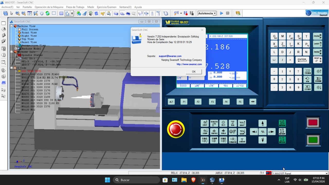Screen dimensions: 329x185
Task: Open the Archivo(F) menu
Action: pos(7,7)
